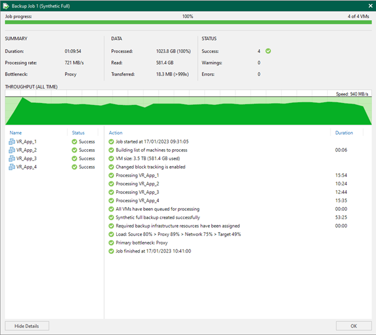Sort VM list by Status column header
The width and height of the screenshot is (376, 335).
coord(78,133)
